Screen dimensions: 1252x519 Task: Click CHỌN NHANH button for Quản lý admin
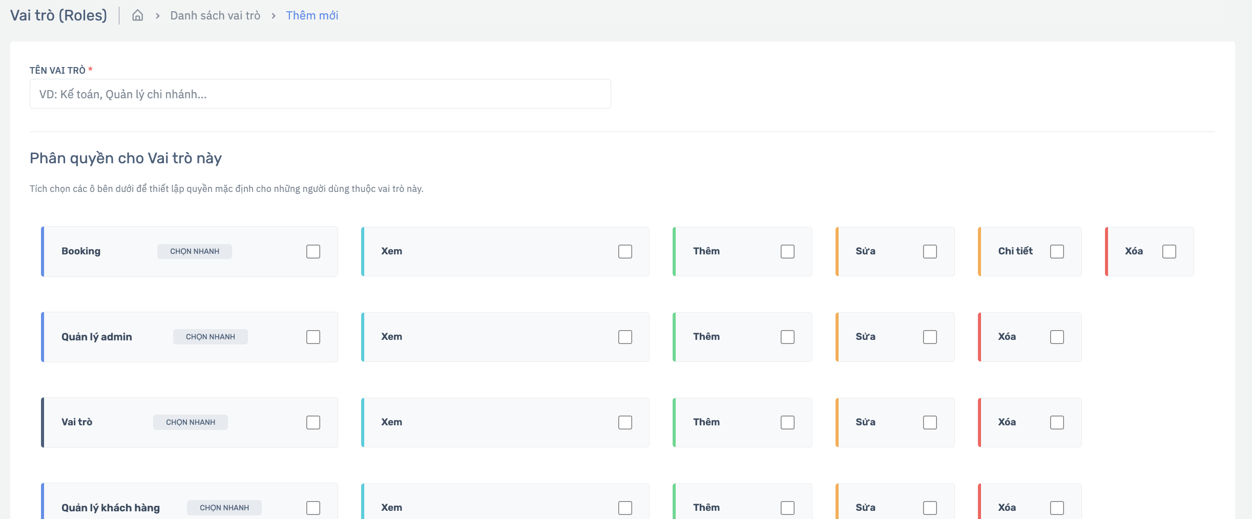click(x=211, y=337)
